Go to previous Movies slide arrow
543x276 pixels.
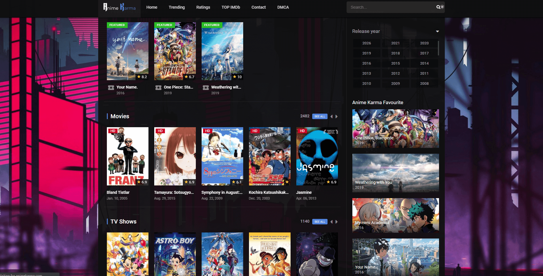tap(332, 117)
